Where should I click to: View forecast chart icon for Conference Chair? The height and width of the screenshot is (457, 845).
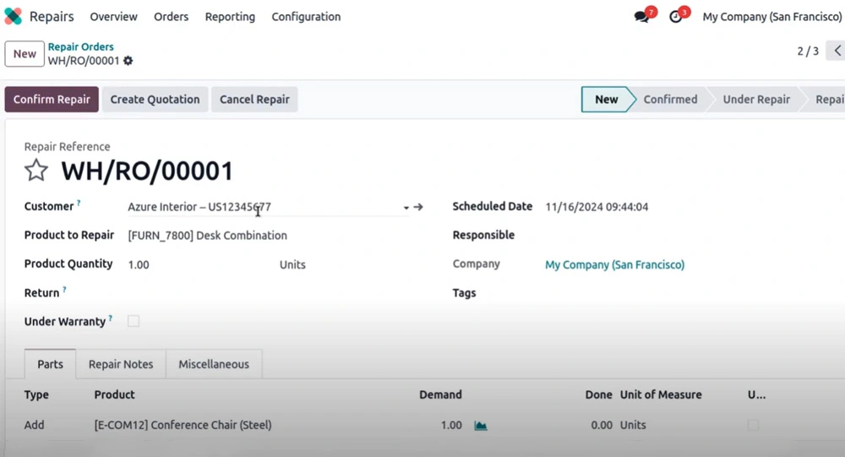tap(481, 426)
